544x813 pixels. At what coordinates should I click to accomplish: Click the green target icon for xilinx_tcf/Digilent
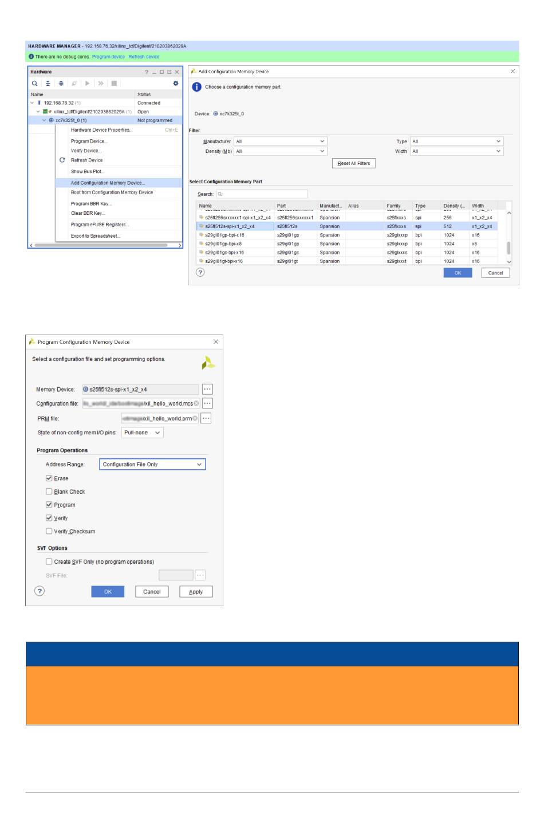click(x=46, y=112)
